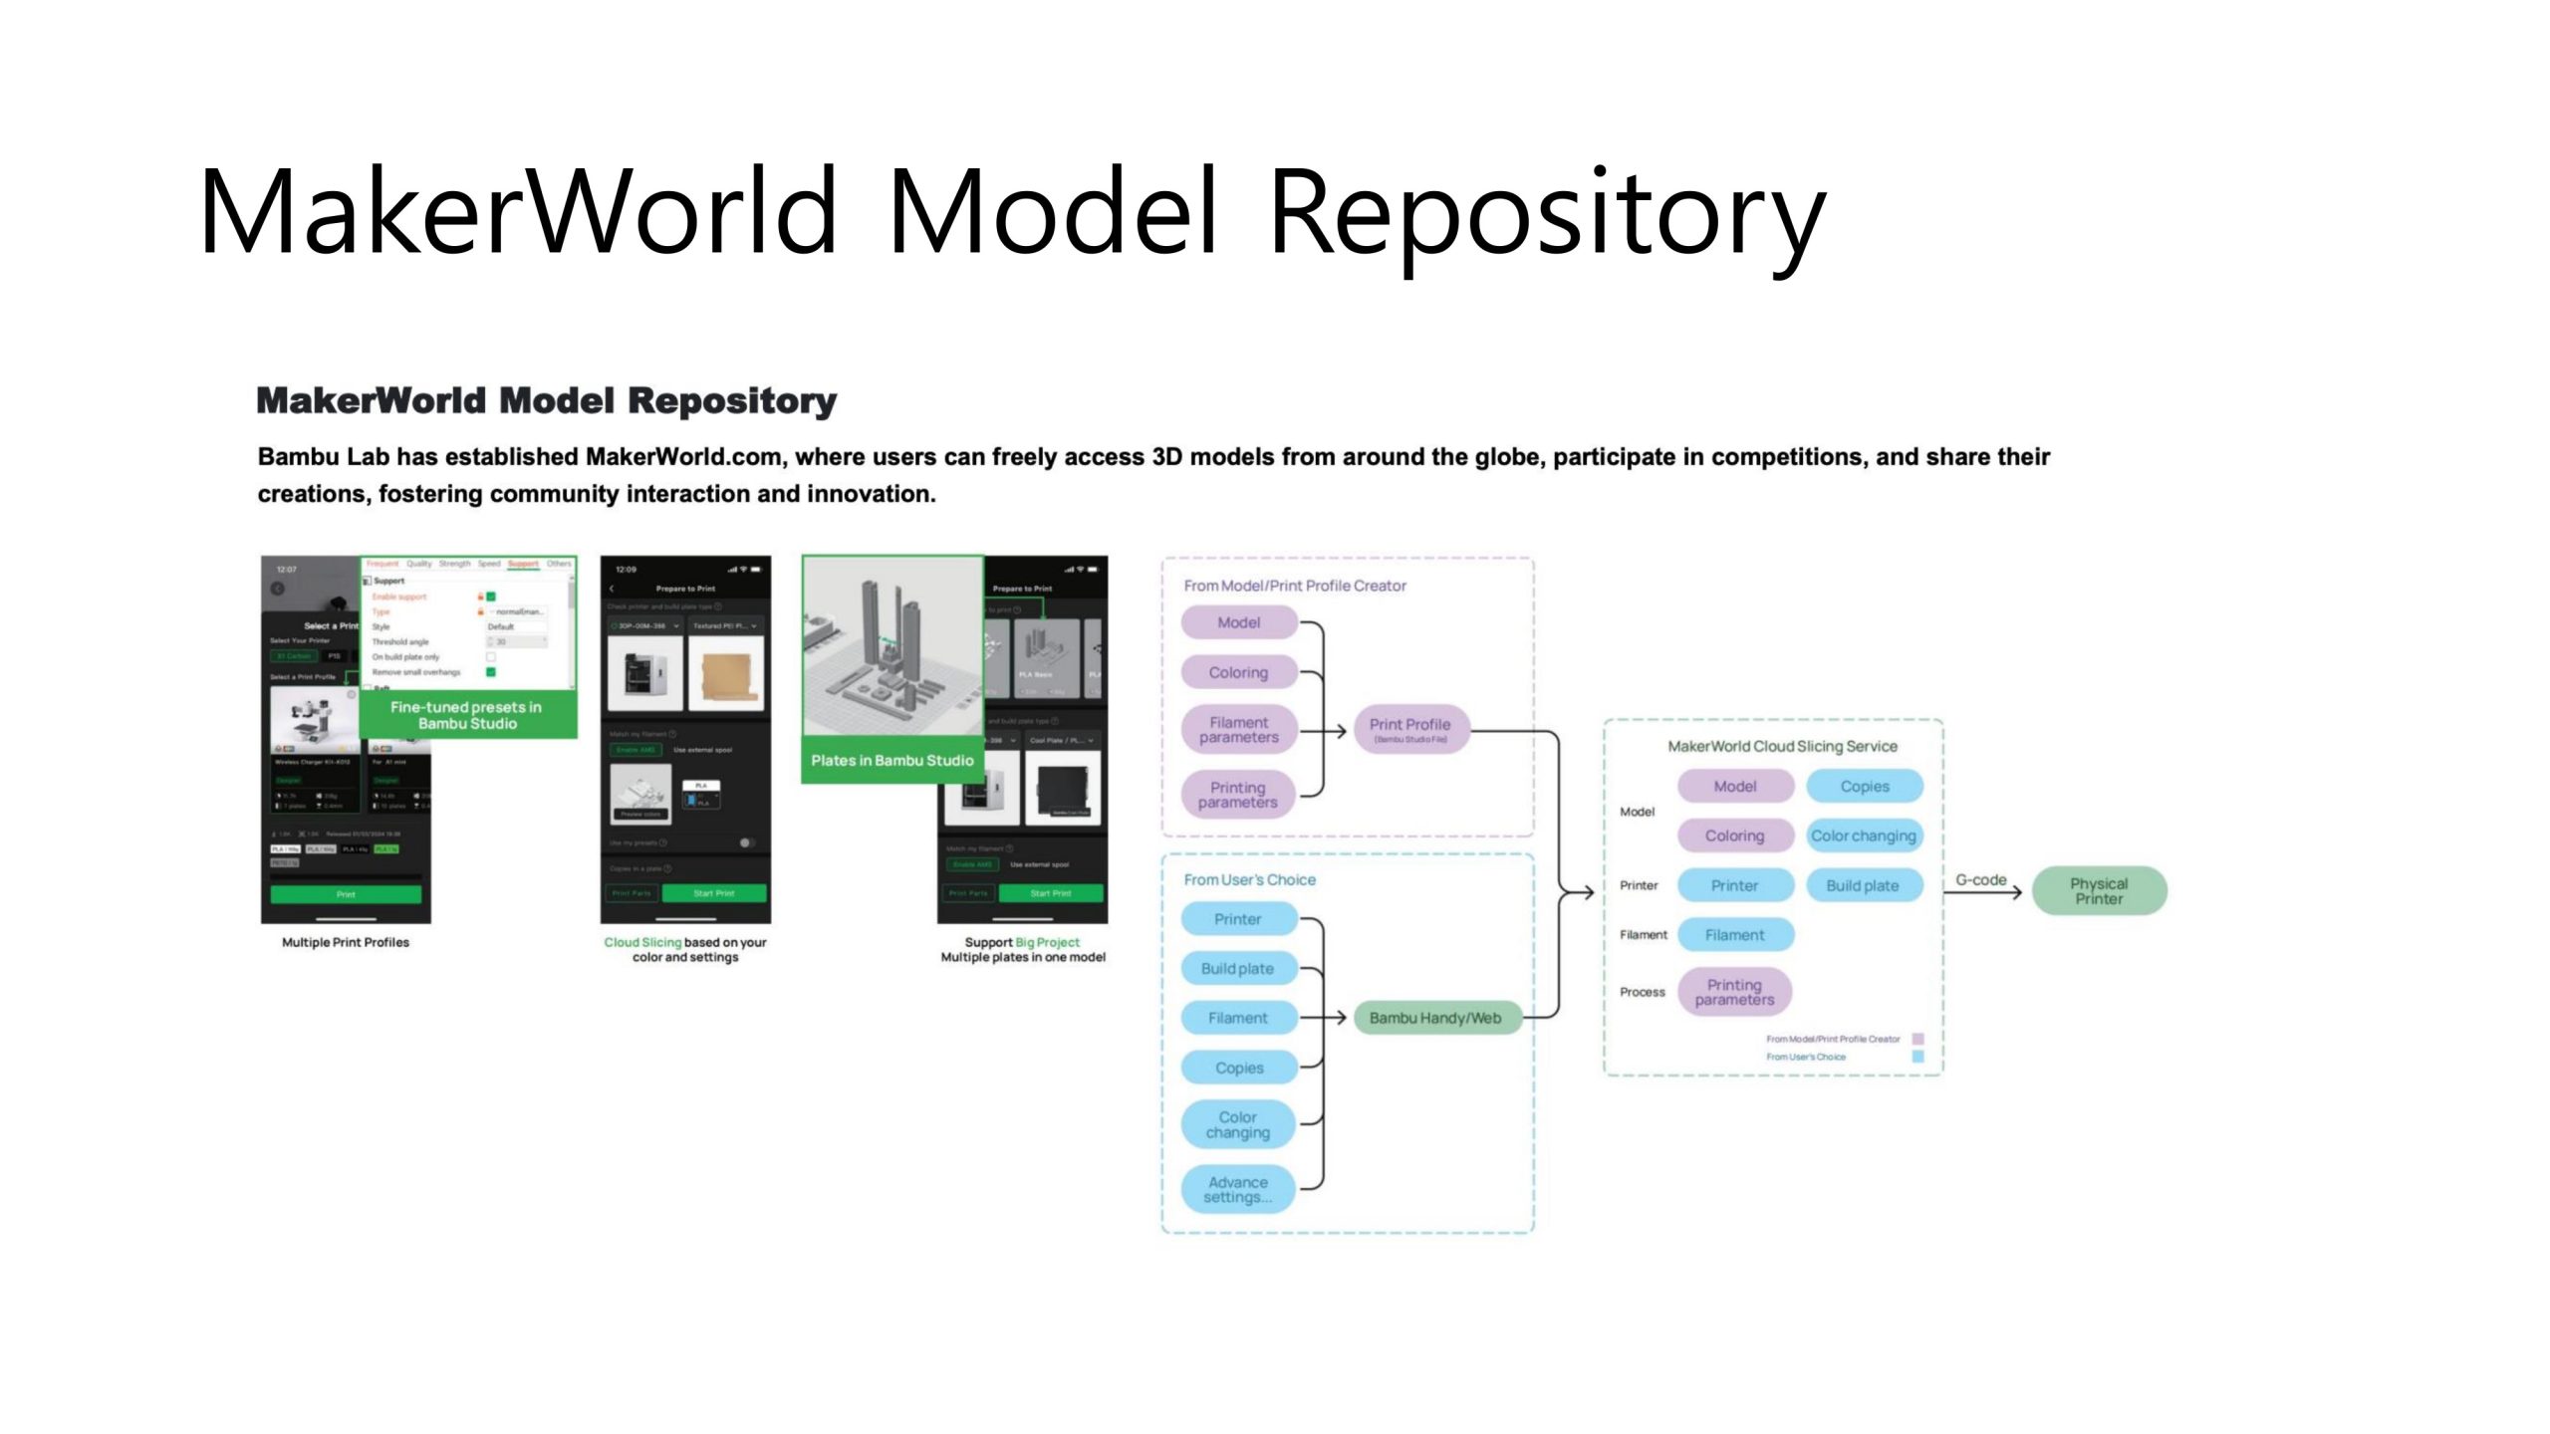Viewport: 2550px width, 1434px height.
Task: Click the purple legend swatch for Model/Print Profile Creator
Action: [1917, 1039]
